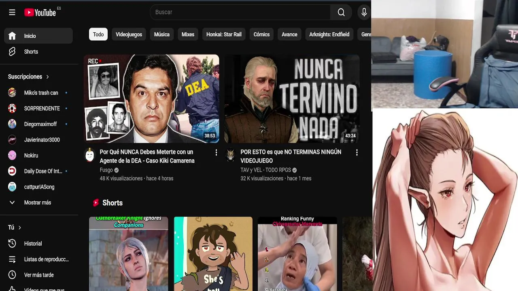Open options menu for NO TERMINAS video
Image resolution: width=518 pixels, height=291 pixels.
[357, 152]
